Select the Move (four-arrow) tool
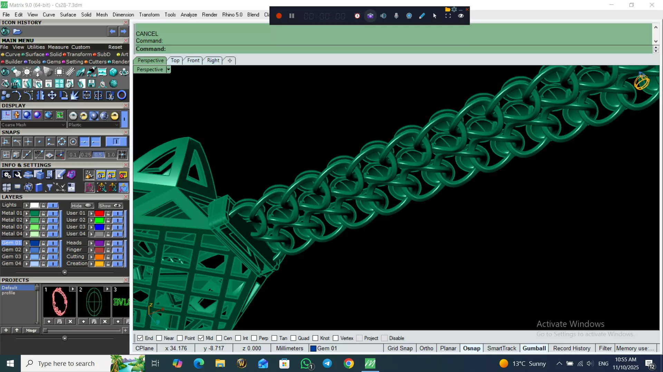663x372 pixels. (52, 95)
